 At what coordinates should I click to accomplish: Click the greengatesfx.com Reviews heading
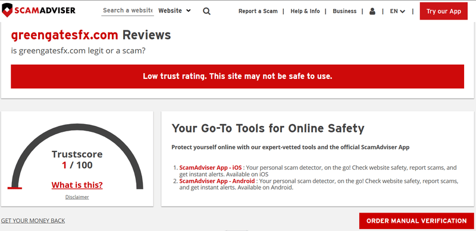point(91,35)
